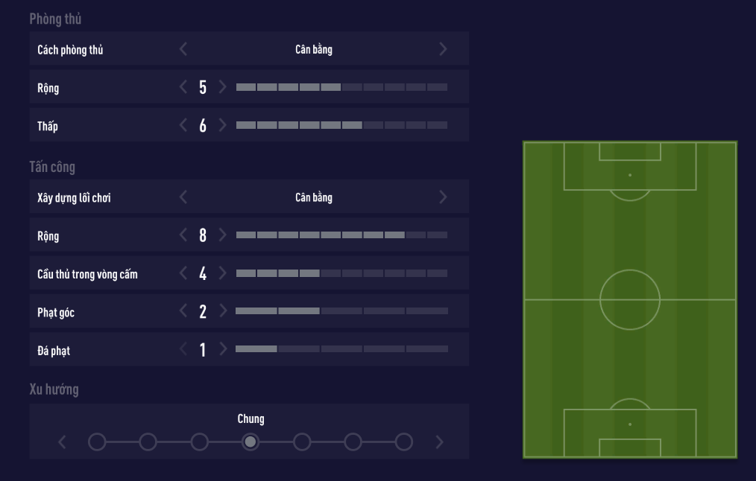Decrease Thấp depth value
This screenshot has height=481, width=756.
[183, 126]
